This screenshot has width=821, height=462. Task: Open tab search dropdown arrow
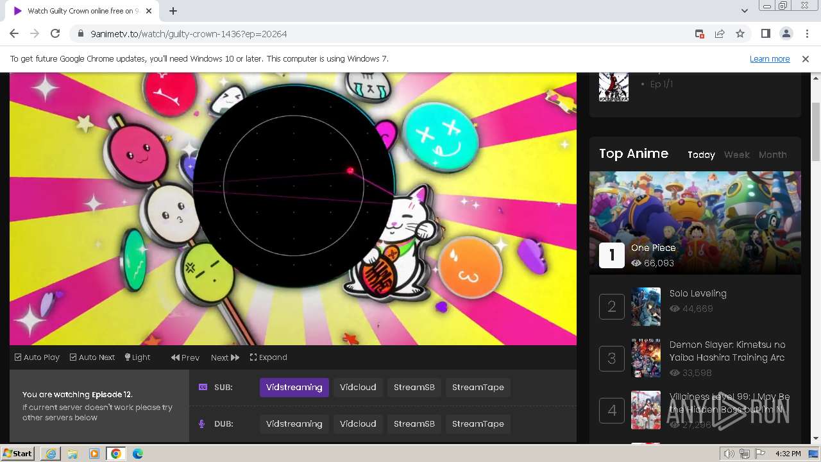point(745,11)
